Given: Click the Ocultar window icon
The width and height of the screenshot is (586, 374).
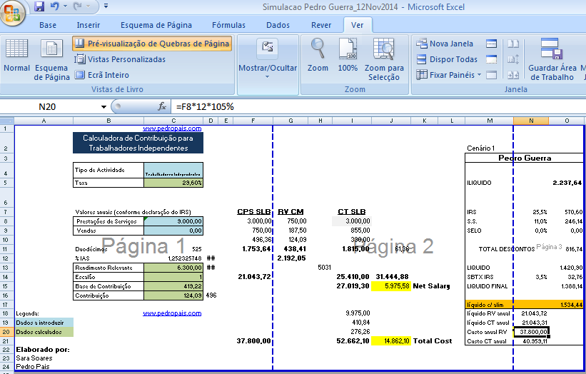Looking at the screenshot, I should 492,59.
